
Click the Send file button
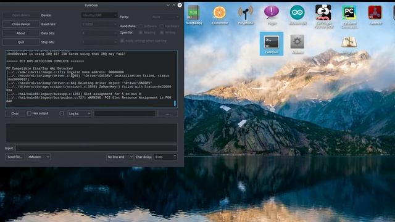(15, 157)
